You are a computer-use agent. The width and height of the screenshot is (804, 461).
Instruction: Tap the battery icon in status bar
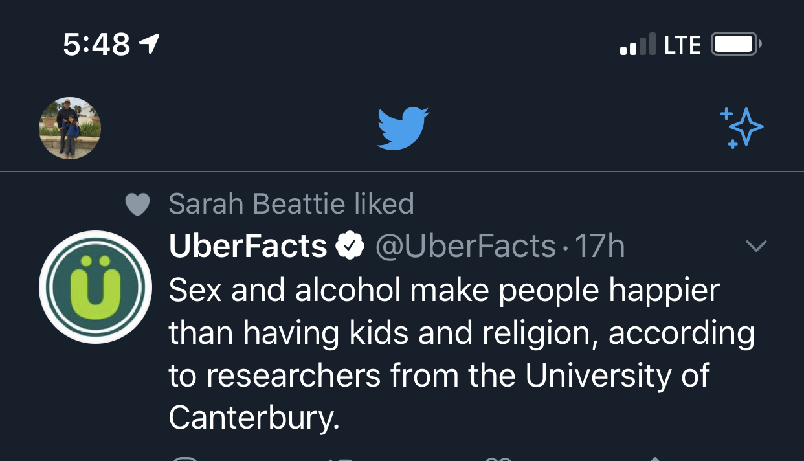(x=736, y=44)
